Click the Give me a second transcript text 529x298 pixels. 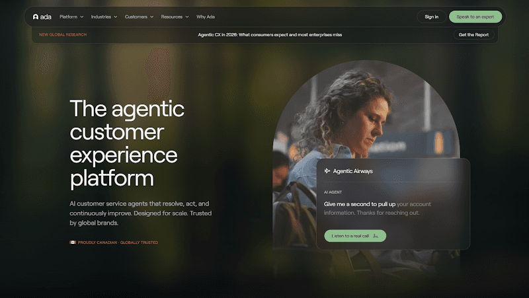(x=377, y=208)
